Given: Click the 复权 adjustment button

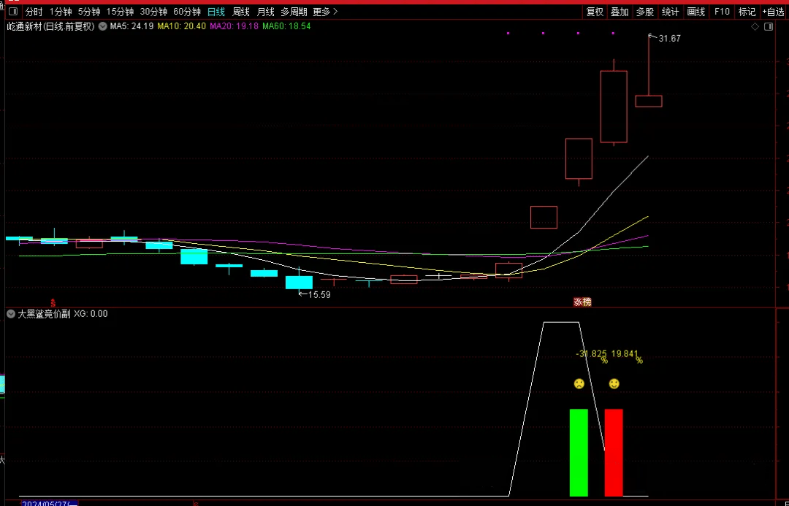Looking at the screenshot, I should 595,12.
